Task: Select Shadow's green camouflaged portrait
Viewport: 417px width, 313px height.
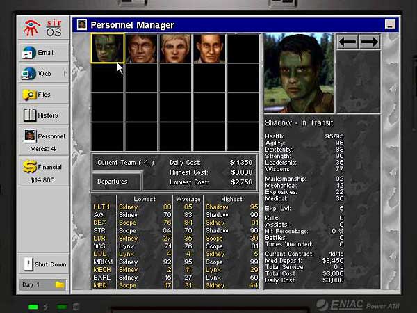Action: [108, 48]
